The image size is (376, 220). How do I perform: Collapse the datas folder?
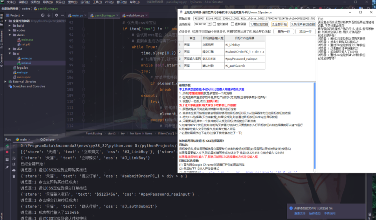[x=9, y=35]
